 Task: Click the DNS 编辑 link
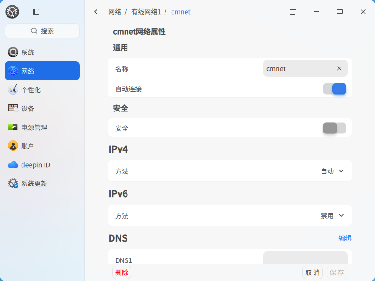click(x=345, y=238)
